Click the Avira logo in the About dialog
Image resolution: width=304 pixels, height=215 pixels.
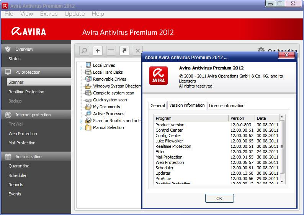tap(159, 76)
